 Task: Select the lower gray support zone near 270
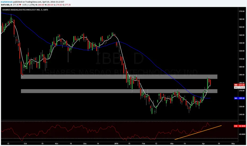tap(119, 91)
